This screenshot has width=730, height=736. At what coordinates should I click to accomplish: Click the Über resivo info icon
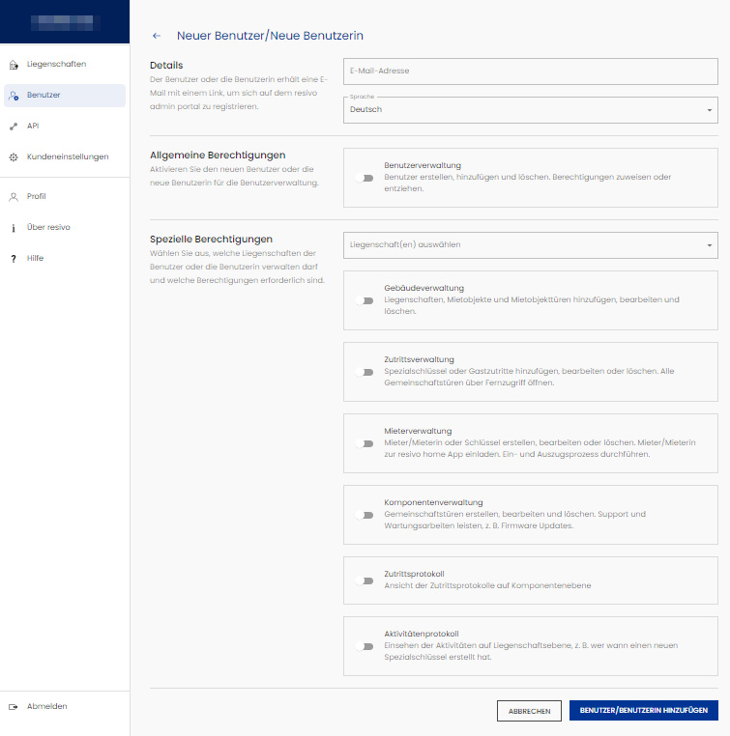(14, 228)
